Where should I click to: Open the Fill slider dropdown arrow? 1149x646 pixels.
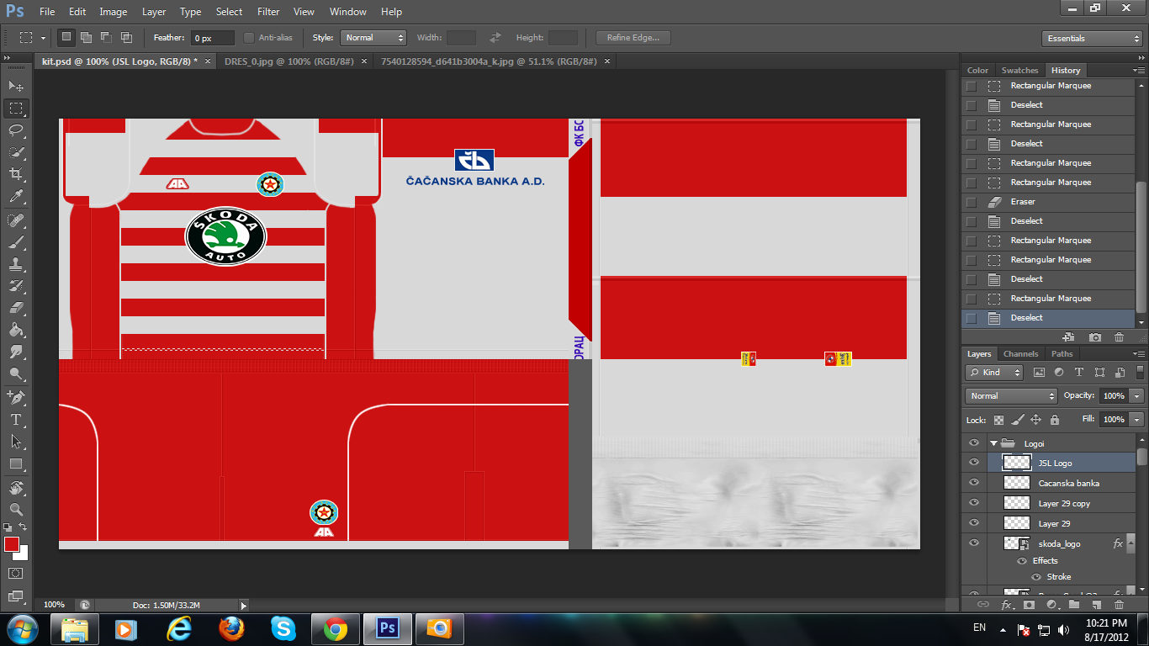pyautogui.click(x=1137, y=419)
